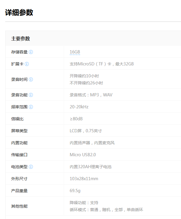Open the info tooltip icon for 扩展卡
Viewport: 181px width, 219px height.
[27, 64]
